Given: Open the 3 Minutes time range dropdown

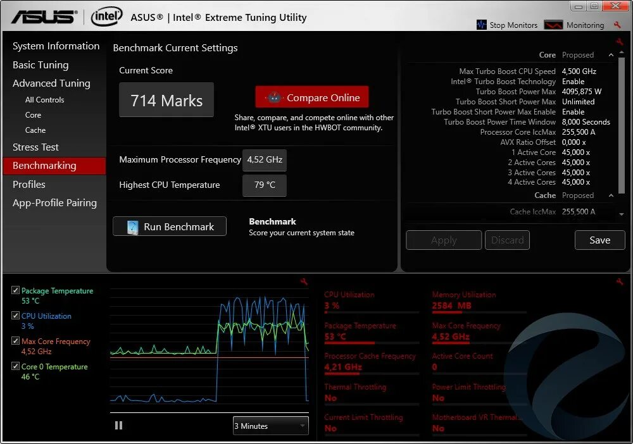Looking at the screenshot, I should pos(271,426).
